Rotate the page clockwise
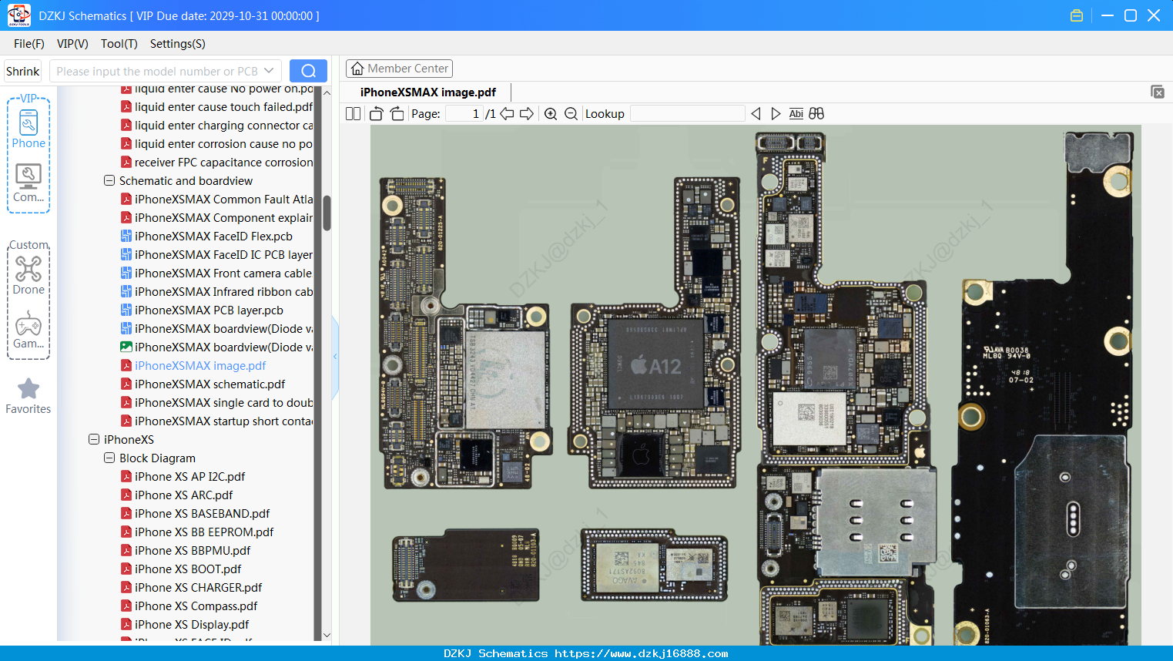This screenshot has height=661, width=1173. coord(397,114)
